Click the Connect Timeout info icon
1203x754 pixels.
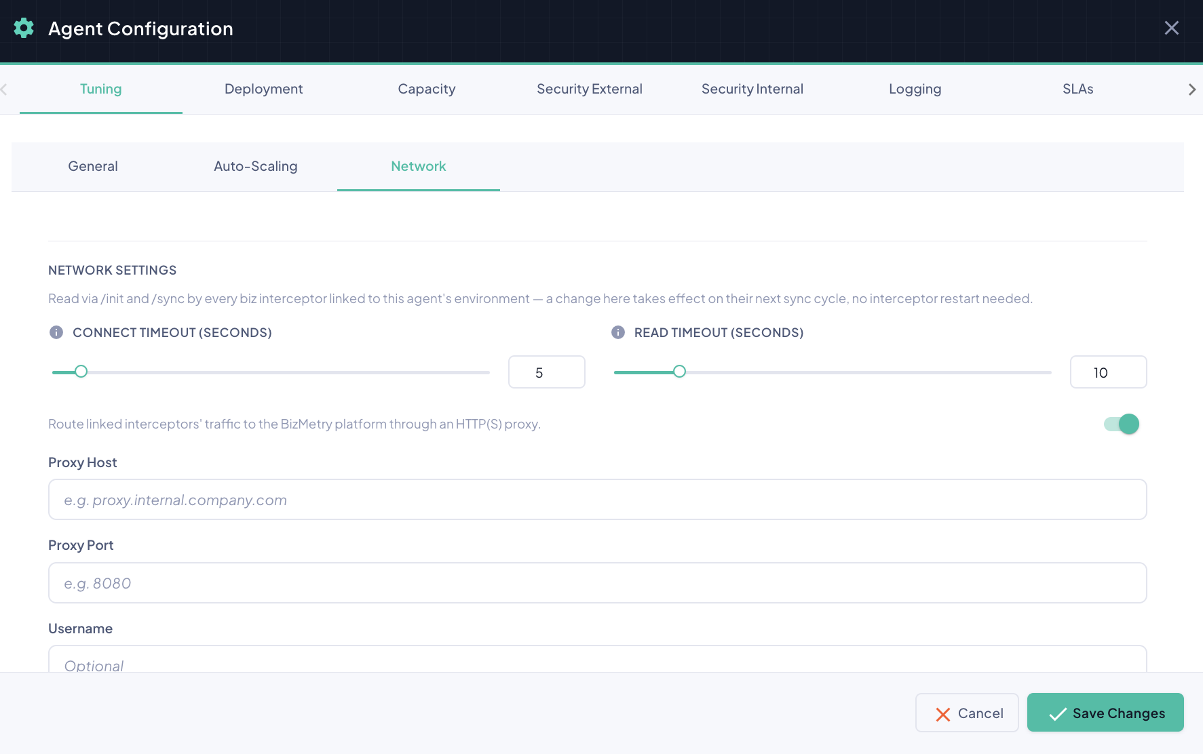[56, 332]
